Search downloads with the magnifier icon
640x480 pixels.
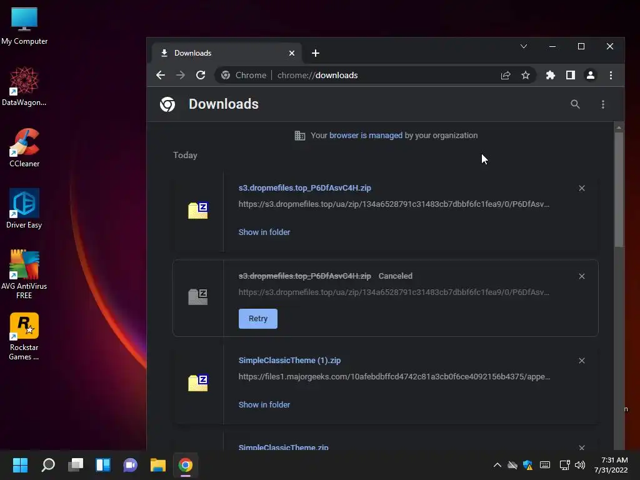[x=575, y=104]
